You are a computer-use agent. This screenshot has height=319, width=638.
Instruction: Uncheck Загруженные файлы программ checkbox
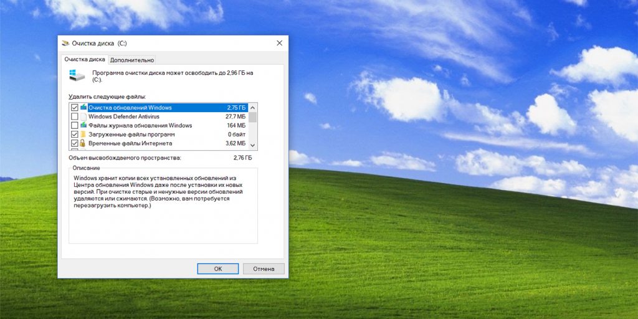(75, 135)
